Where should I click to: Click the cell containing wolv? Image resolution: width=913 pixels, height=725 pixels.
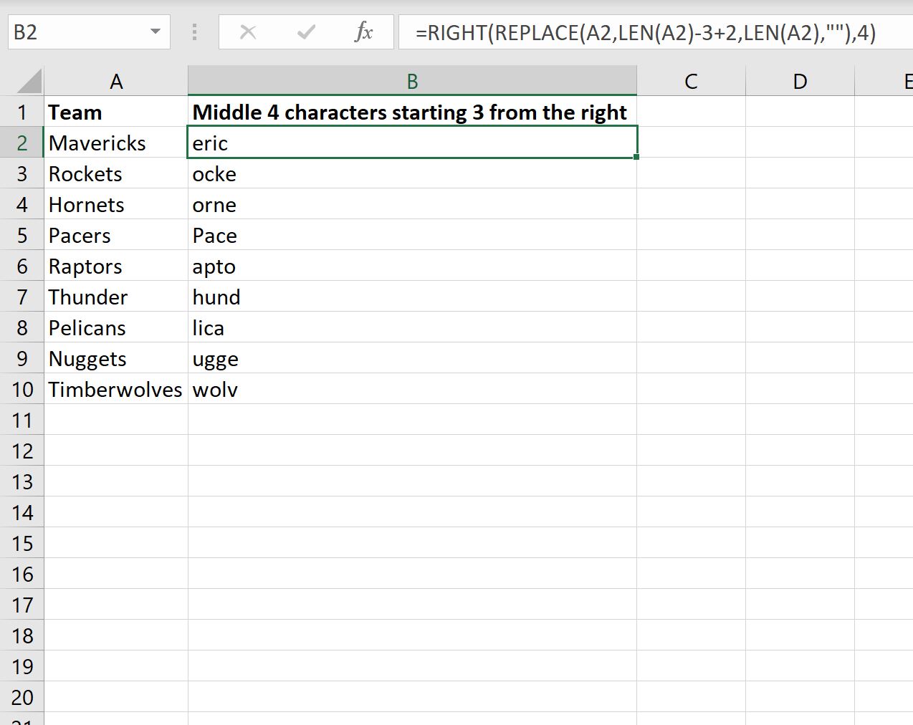412,389
